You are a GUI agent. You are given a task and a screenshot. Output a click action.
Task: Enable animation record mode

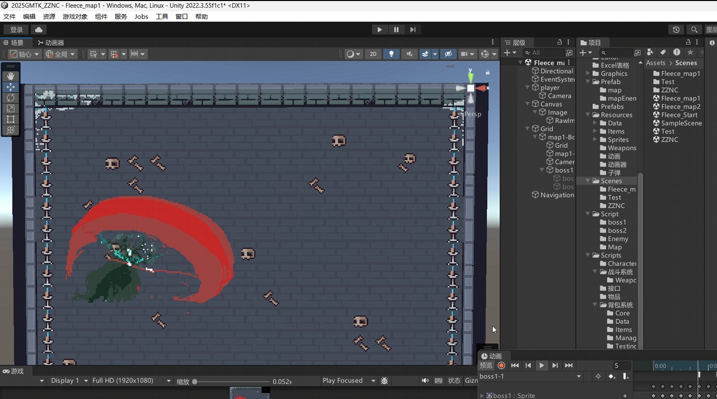[501, 365]
